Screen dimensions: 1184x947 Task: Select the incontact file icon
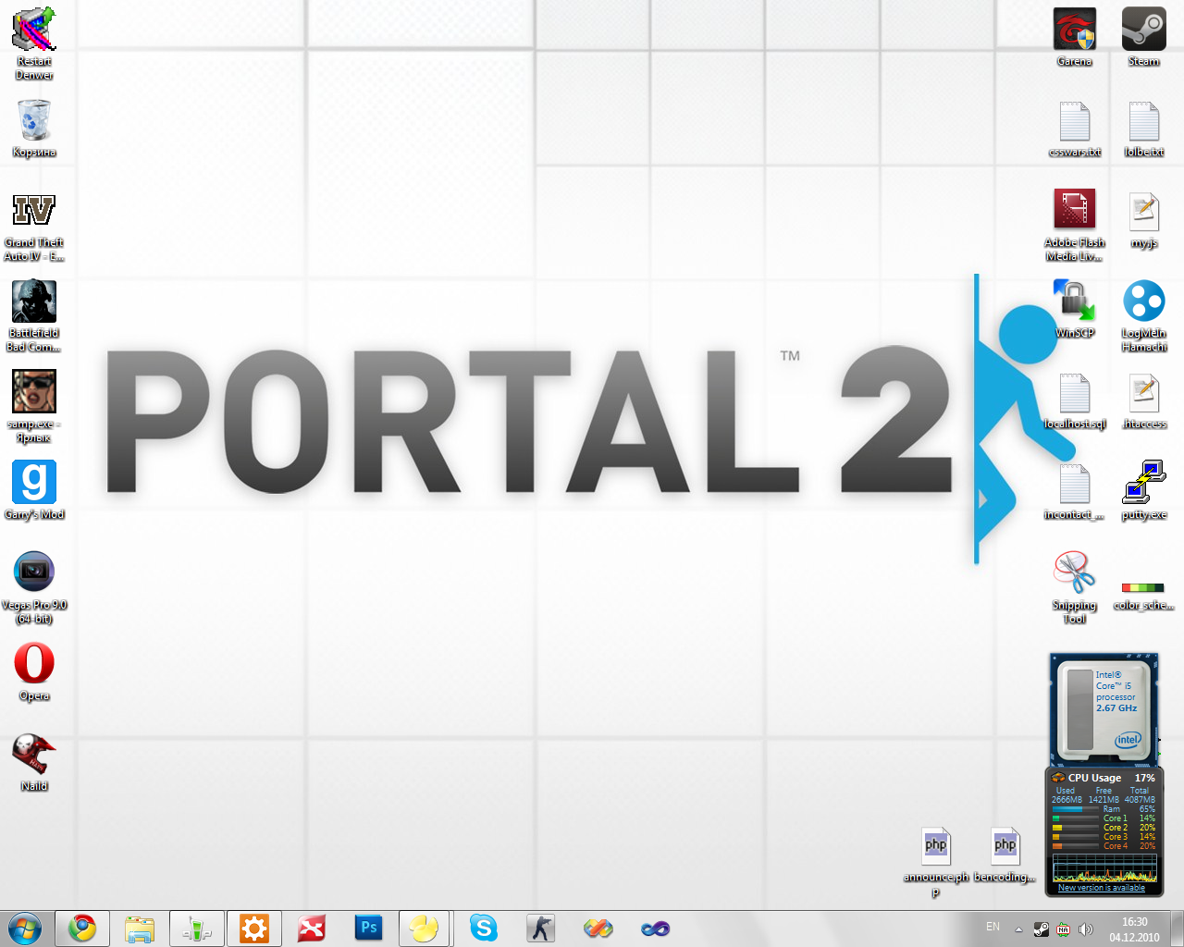click(1075, 491)
